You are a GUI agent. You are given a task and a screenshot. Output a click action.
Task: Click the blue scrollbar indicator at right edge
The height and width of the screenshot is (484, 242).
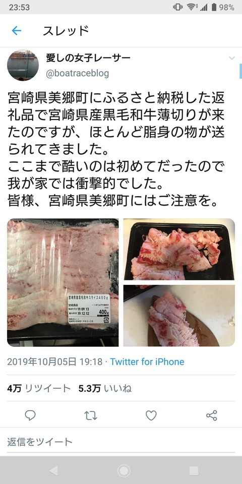pos(241,71)
